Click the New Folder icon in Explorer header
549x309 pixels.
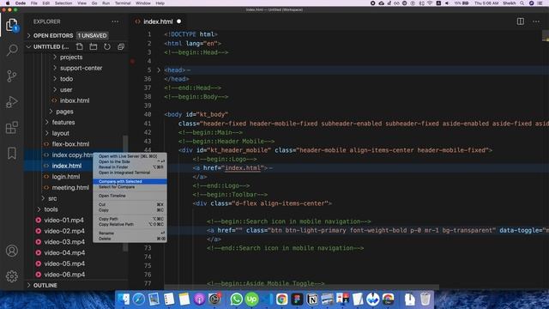point(94,46)
